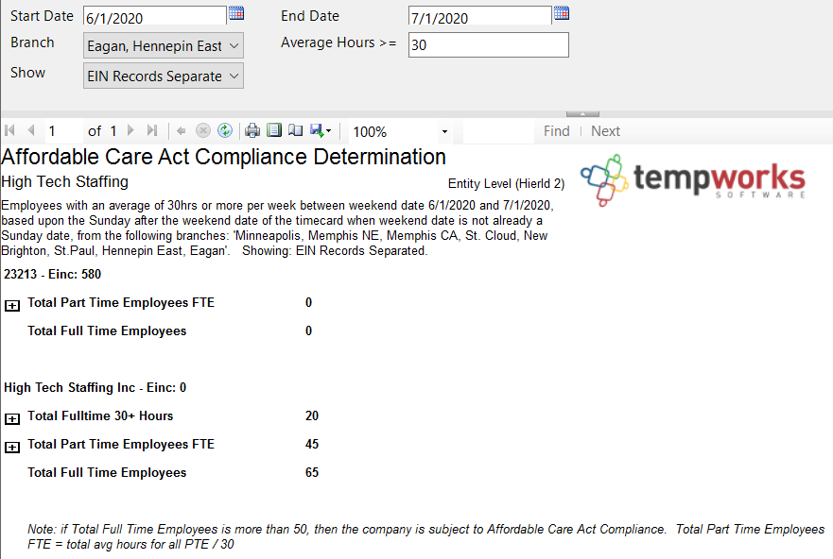Navigate back to parent report
This screenshot has height=559, width=833.
[181, 130]
